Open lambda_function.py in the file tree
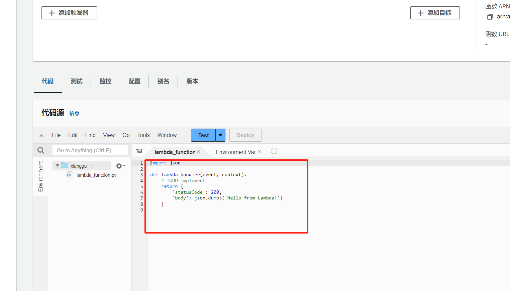 tap(96, 175)
